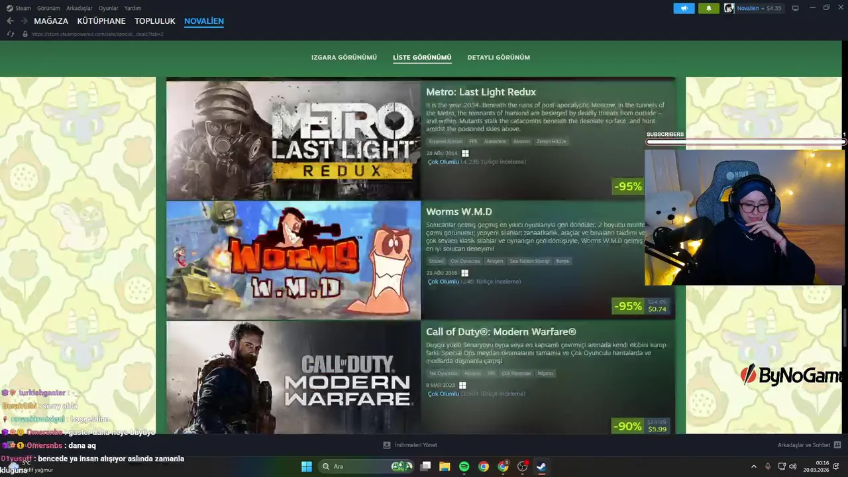848x477 pixels.
Task: Open the Worms W.M.D cover image
Action: [x=293, y=260]
